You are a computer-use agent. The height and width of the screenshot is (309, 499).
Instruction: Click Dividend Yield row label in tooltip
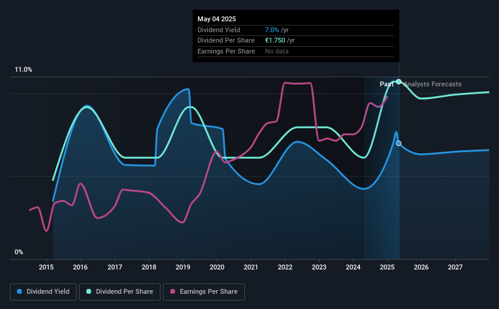(219, 30)
